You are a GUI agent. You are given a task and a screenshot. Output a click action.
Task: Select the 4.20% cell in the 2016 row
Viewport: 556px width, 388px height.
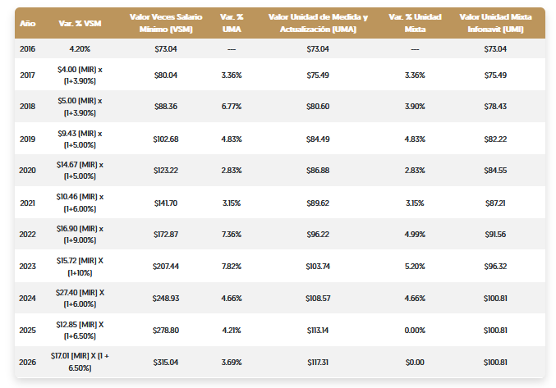[80, 49]
